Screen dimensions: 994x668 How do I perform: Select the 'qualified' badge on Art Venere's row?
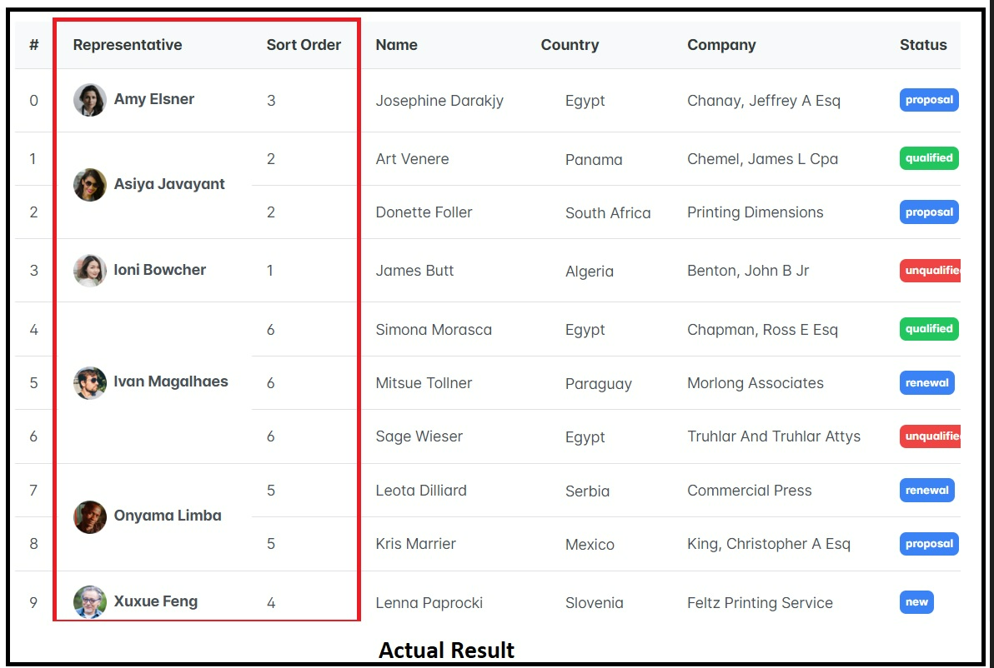[x=929, y=158]
